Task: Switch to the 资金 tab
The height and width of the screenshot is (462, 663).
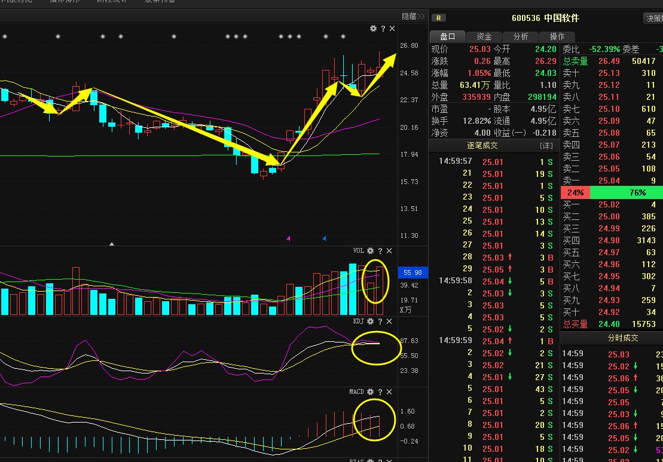Action: click(x=484, y=36)
